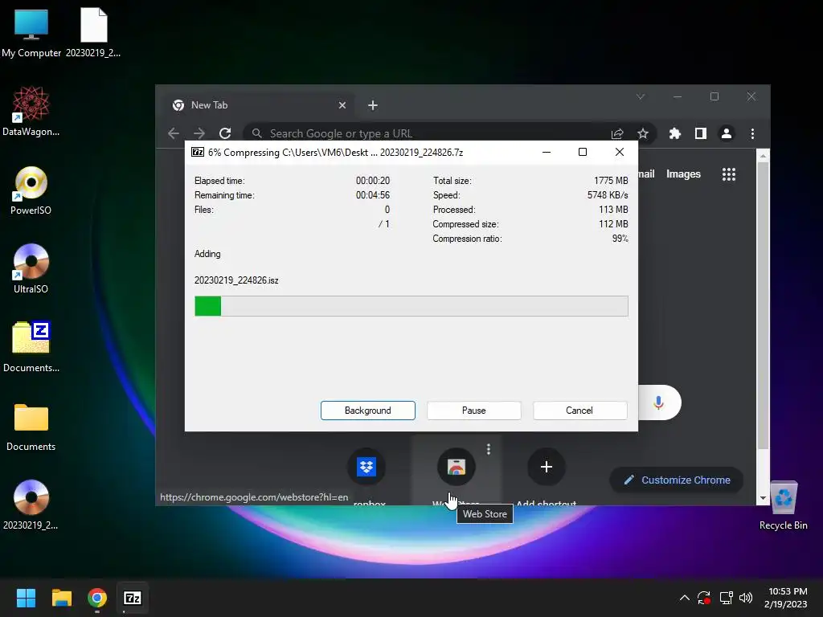The height and width of the screenshot is (617, 823).
Task: Open Chrome's Extensions puzzle icon
Action: click(675, 133)
